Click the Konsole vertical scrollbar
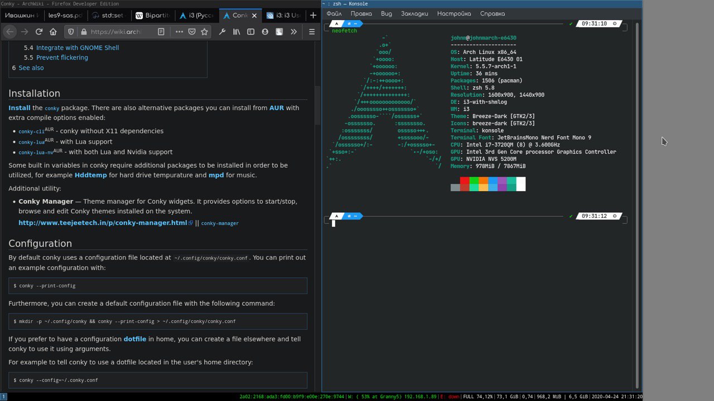This screenshot has width=714, height=401. tap(638, 206)
